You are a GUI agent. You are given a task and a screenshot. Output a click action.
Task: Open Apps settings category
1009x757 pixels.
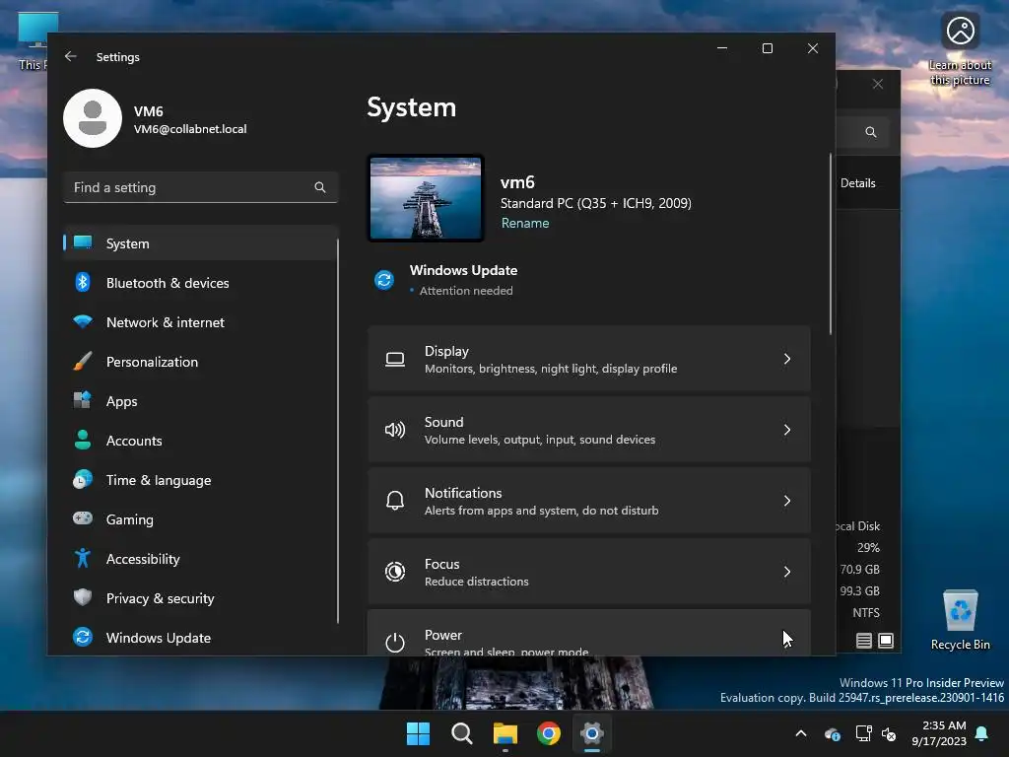tap(200, 401)
